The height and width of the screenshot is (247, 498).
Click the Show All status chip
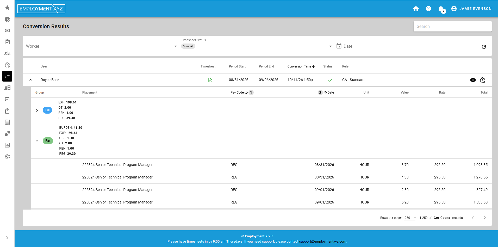[x=188, y=46]
